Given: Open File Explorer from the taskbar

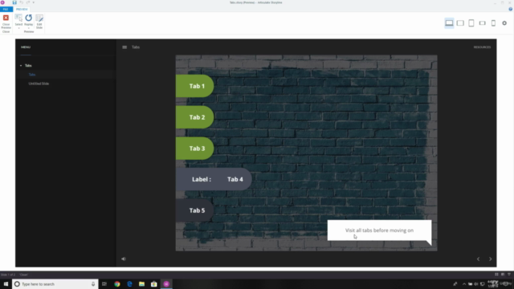Looking at the screenshot, I should [x=141, y=284].
